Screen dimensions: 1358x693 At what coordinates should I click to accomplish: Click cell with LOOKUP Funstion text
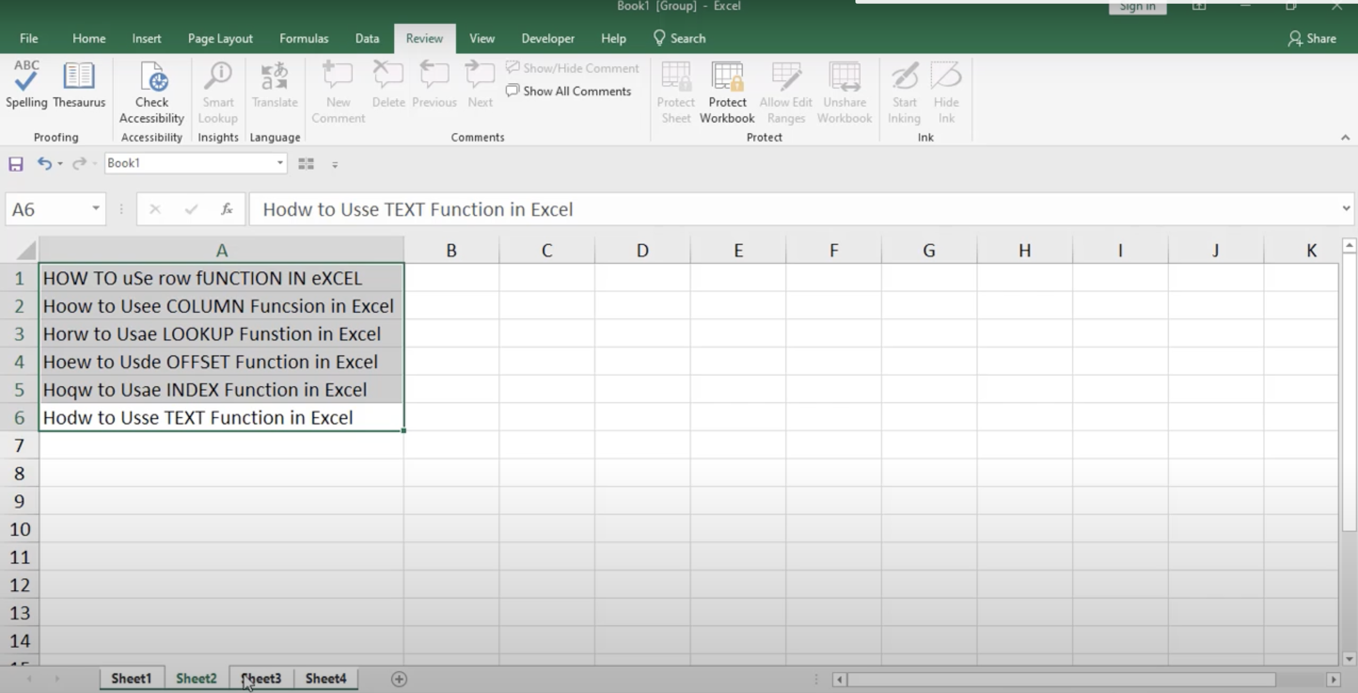tap(221, 334)
